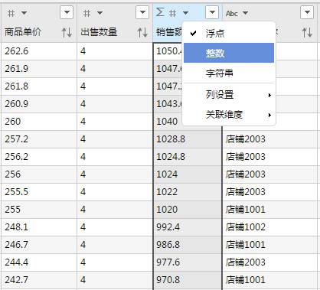Select cell with price 261.9

click(39, 69)
